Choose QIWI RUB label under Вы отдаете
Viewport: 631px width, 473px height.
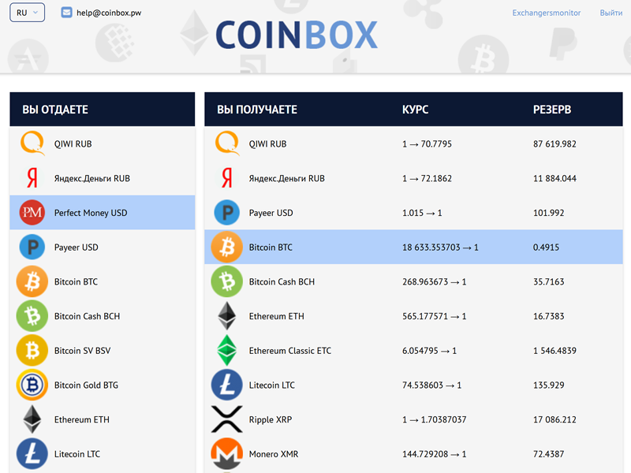[73, 144]
